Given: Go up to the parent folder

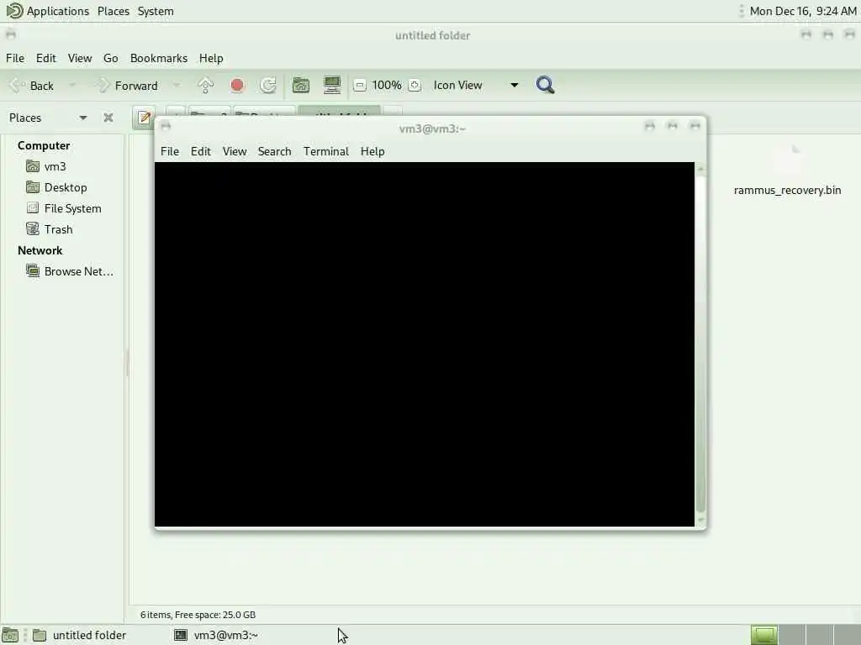Looking at the screenshot, I should click(x=206, y=86).
